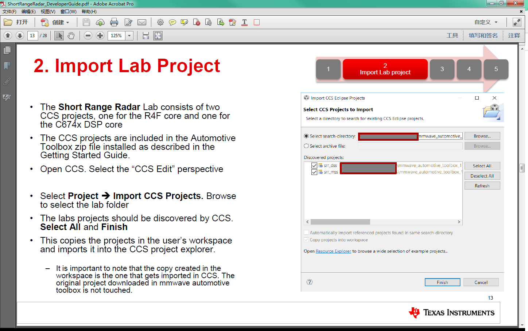Image resolution: width=528 pixels, height=331 pixels.
Task: Click the Save floppy disk icon
Action: 86,22
